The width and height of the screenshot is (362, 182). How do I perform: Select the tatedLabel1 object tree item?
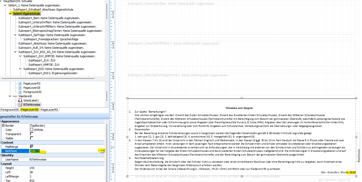31,100
